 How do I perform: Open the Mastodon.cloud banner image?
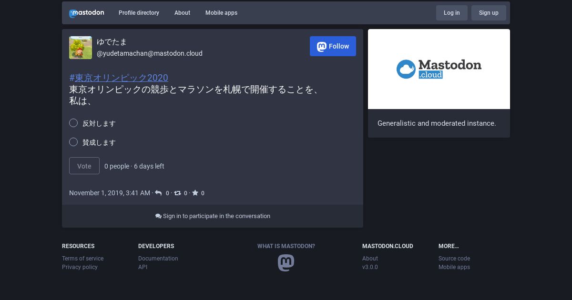(439, 69)
